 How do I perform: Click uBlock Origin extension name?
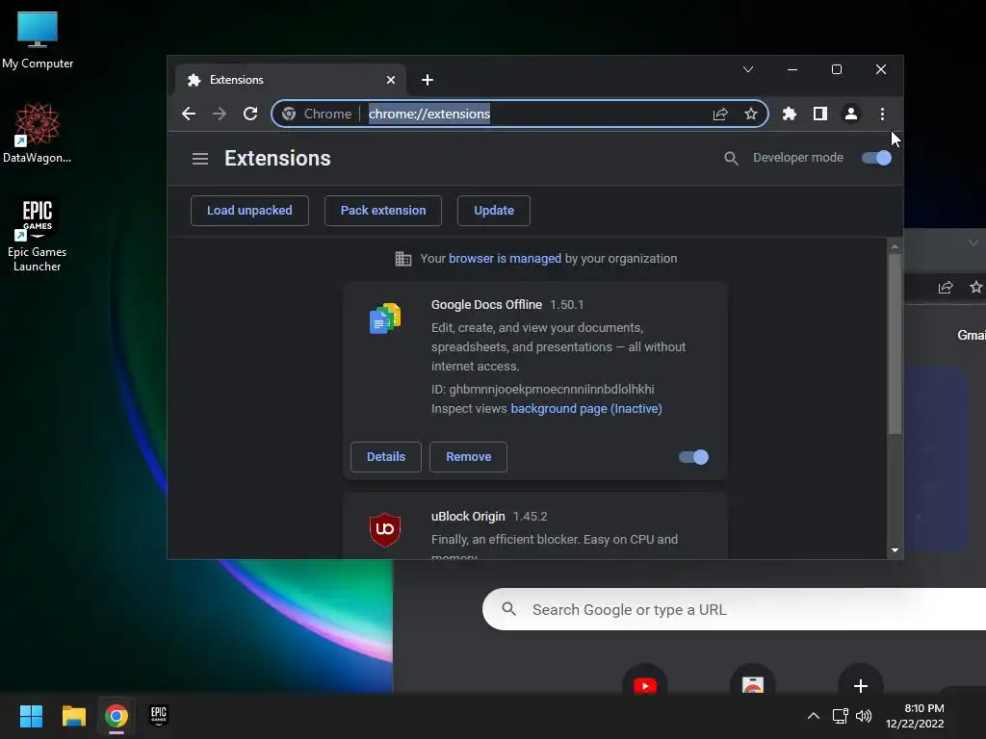pyautogui.click(x=468, y=516)
